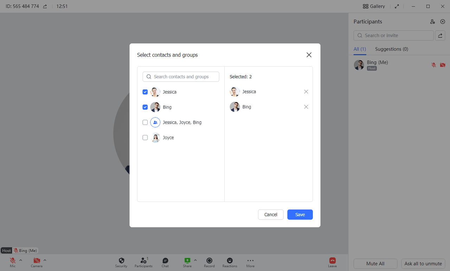Uncheck the Jessica contact checkbox
Screen dimensions: 450x271
click(x=145, y=92)
